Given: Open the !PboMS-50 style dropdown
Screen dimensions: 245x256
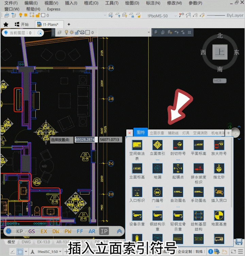Looking at the screenshot, I should click(176, 16).
